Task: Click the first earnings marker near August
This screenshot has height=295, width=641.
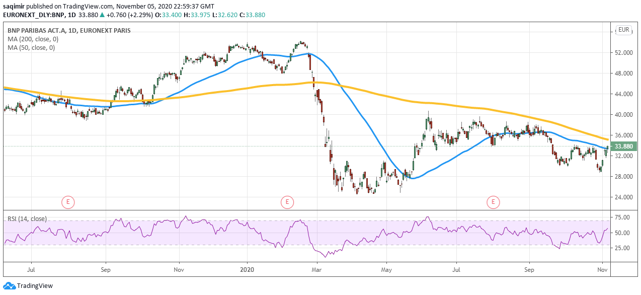Action: point(68,202)
